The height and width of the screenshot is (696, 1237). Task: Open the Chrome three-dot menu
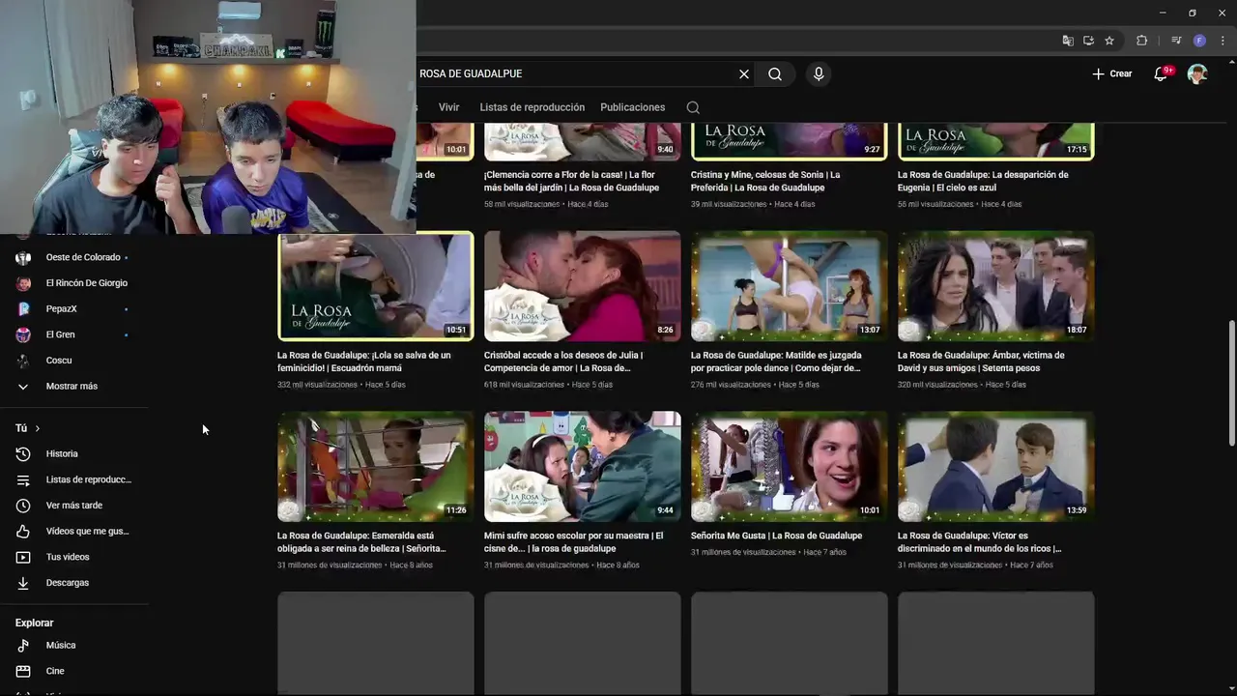coord(1223,41)
